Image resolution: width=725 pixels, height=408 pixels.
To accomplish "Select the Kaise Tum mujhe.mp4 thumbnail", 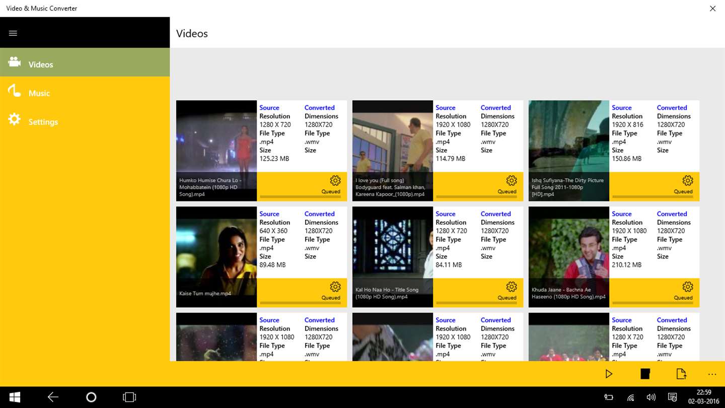I will (x=216, y=257).
